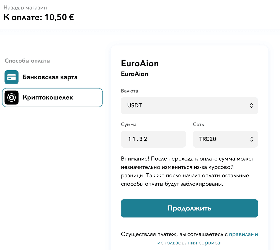Click the bitcoin crypto wallet icon
This screenshot has height=250, width=280.
point(12,98)
